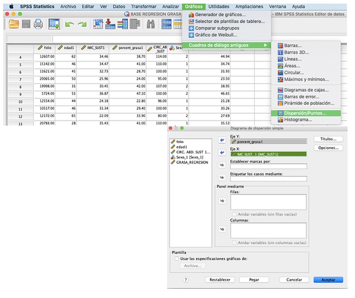
Task: Click the Etiquetar los casos mediante field
Action: click(x=268, y=178)
